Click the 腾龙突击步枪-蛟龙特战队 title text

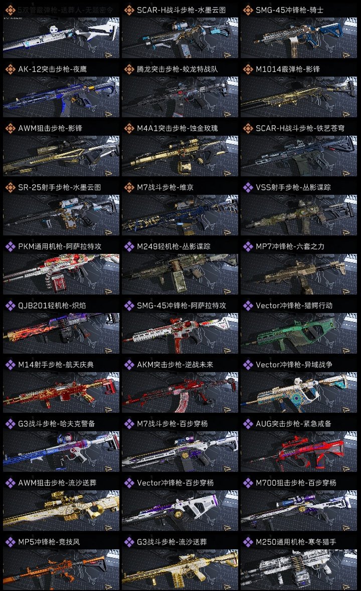[x=177, y=69]
